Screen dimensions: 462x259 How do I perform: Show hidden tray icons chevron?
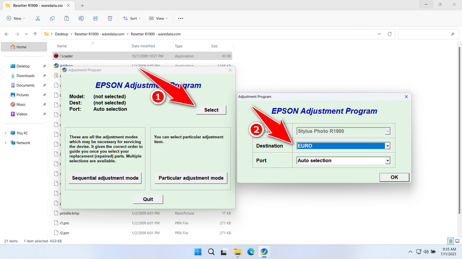click(x=410, y=252)
